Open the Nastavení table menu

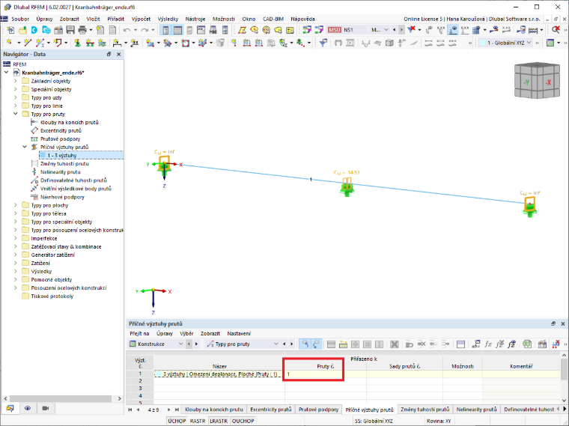pos(239,333)
